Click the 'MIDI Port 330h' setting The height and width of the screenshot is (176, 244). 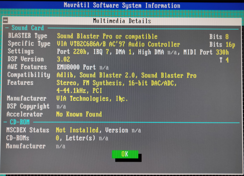(x=206, y=52)
